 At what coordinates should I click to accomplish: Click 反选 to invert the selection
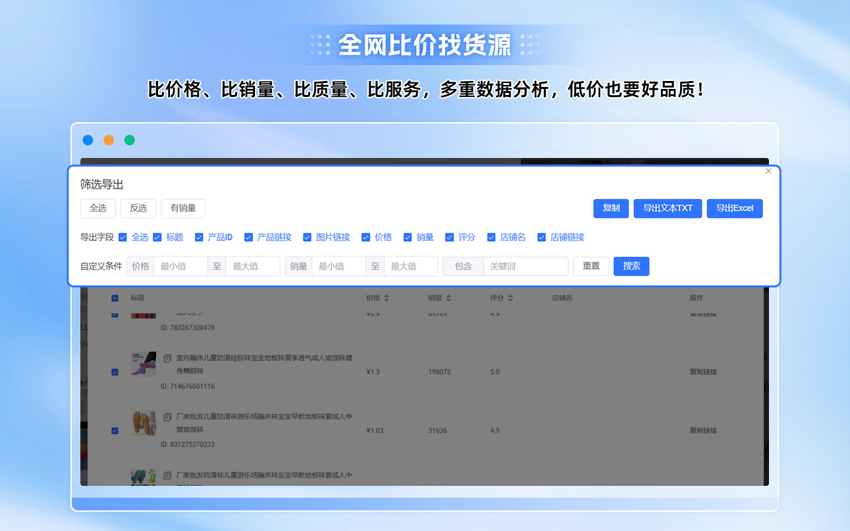tap(137, 208)
